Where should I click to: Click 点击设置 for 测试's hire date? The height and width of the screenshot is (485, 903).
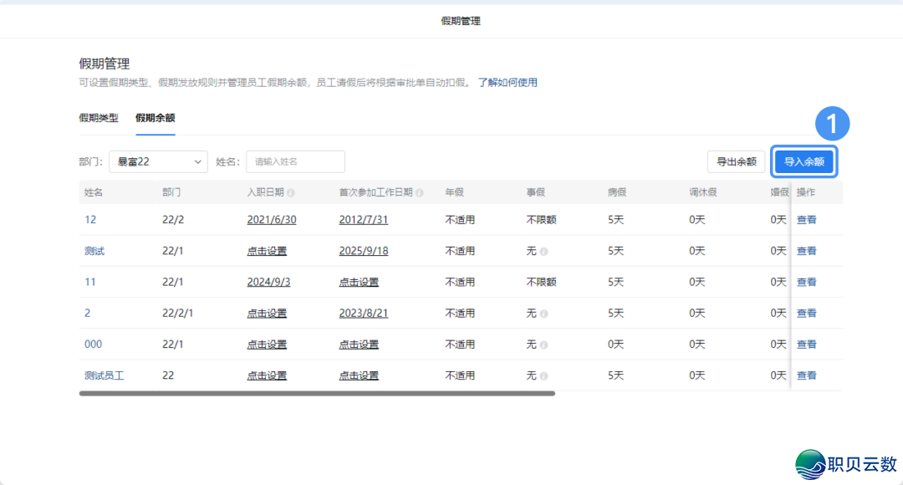pyautogui.click(x=268, y=251)
